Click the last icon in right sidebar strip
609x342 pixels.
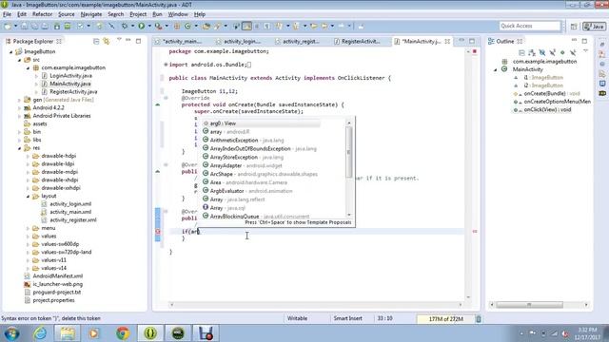602,93
